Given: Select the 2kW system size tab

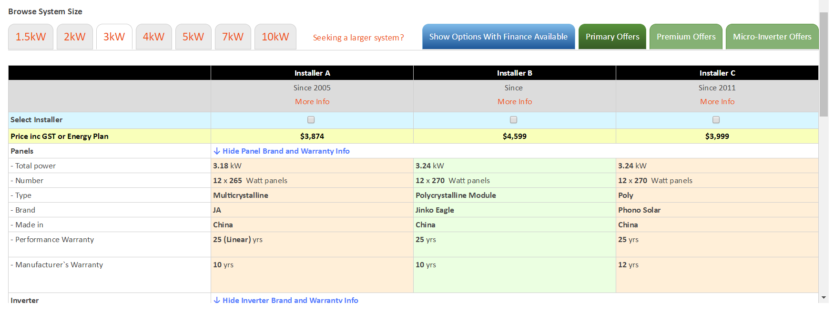Looking at the screenshot, I should (x=75, y=37).
